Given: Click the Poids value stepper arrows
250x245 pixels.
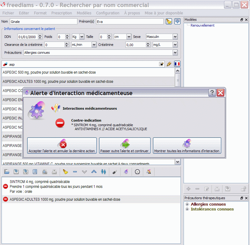Looking at the screenshot, I should tap(67, 37).
